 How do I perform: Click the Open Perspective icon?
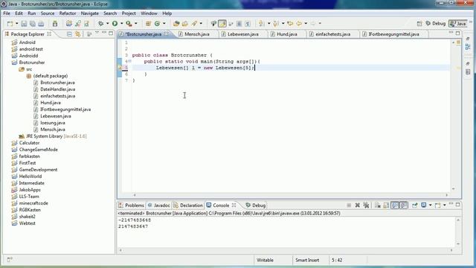point(419,23)
